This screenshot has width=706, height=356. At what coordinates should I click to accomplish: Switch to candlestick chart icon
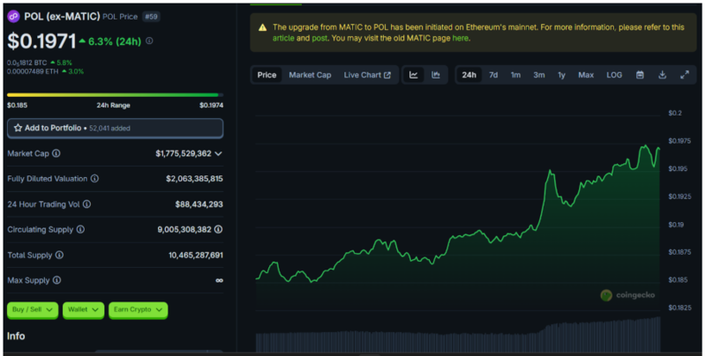point(436,75)
